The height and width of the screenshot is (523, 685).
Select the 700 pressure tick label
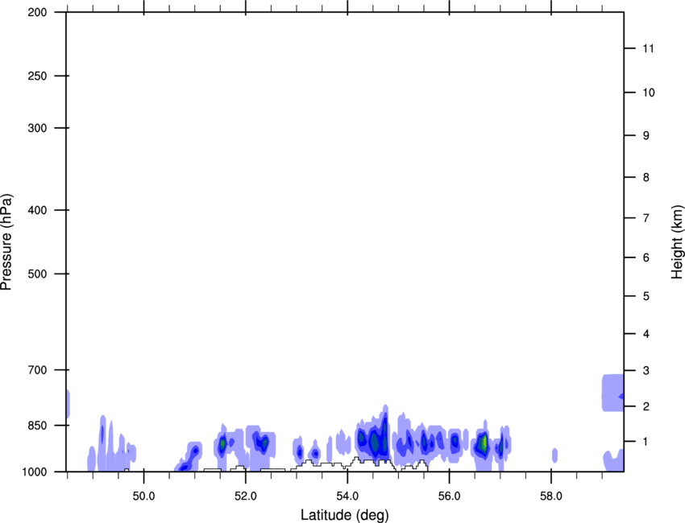coord(37,370)
